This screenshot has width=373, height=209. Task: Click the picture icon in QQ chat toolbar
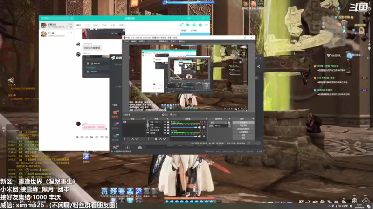(102, 137)
